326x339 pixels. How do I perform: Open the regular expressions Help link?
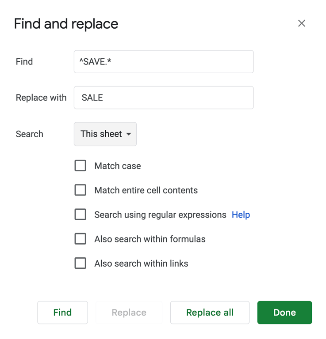[241, 215]
